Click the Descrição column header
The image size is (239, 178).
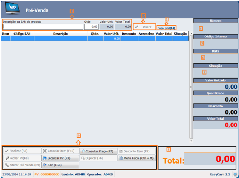(60, 34)
